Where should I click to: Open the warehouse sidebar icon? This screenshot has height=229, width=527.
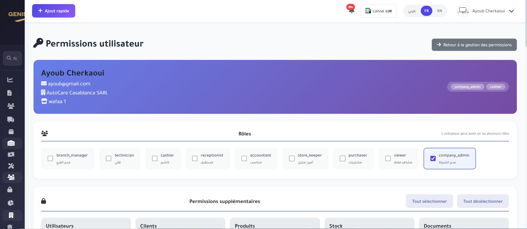pyautogui.click(x=11, y=143)
